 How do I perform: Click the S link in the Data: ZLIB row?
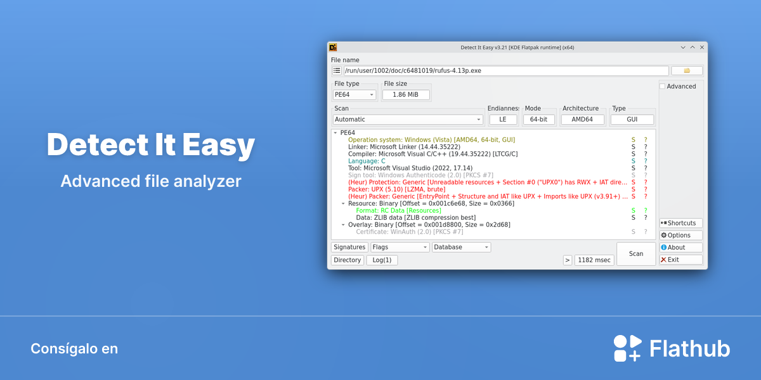pyautogui.click(x=633, y=218)
